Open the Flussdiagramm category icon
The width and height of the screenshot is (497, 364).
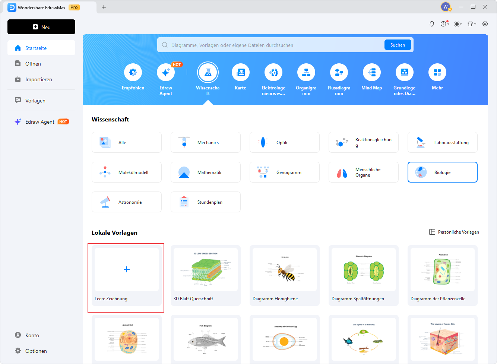[339, 72]
